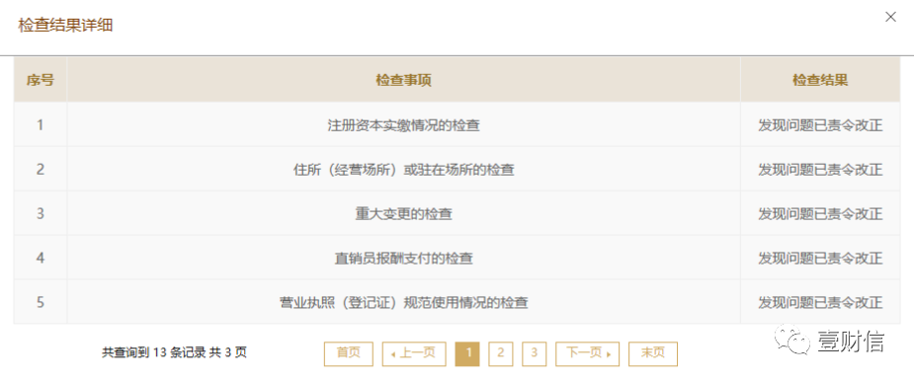Jump to page 2
This screenshot has width=914, height=381.
tap(501, 353)
